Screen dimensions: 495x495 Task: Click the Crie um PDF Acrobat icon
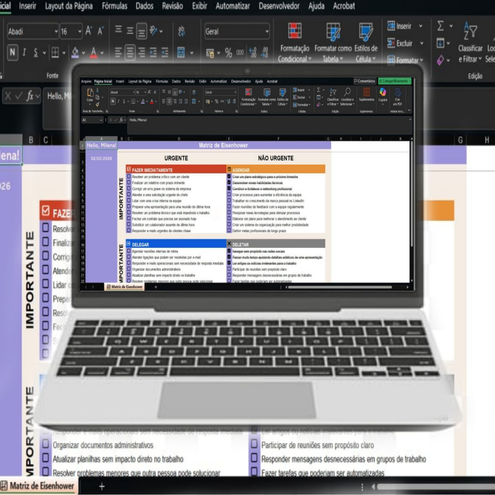398,92
